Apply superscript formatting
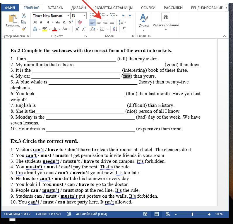This screenshot has width=233, height=224. (x=71, y=22)
